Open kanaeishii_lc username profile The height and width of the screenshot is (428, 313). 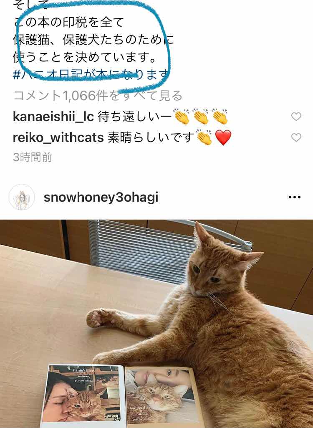point(53,116)
